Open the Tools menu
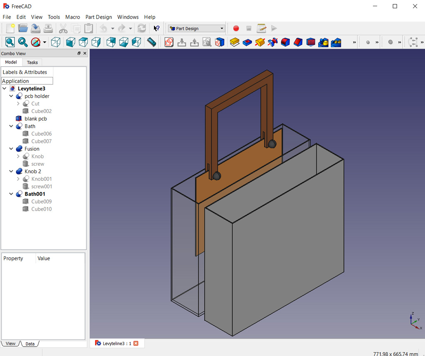The image size is (425, 356). tap(54, 17)
